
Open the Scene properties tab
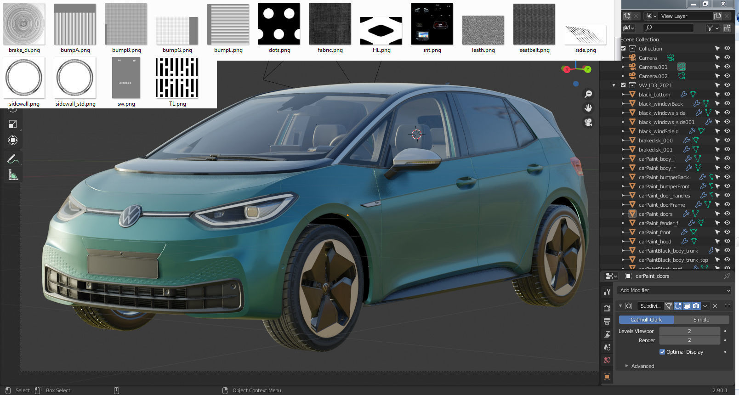(607, 347)
